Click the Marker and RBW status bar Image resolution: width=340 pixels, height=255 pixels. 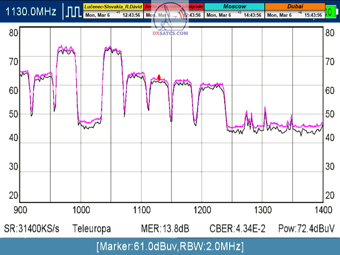pyautogui.click(x=170, y=247)
